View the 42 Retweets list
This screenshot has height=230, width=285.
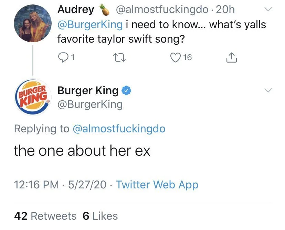[x=45, y=216]
